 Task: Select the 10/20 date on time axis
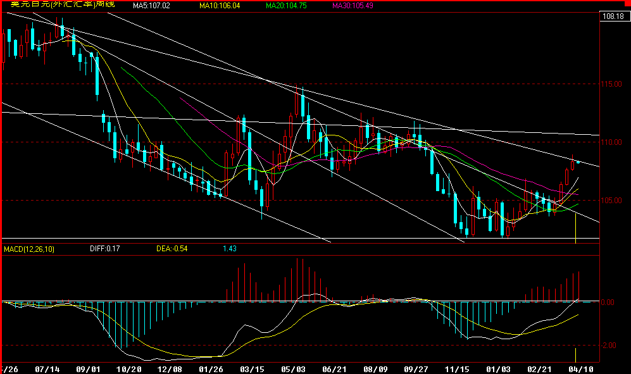point(128,368)
